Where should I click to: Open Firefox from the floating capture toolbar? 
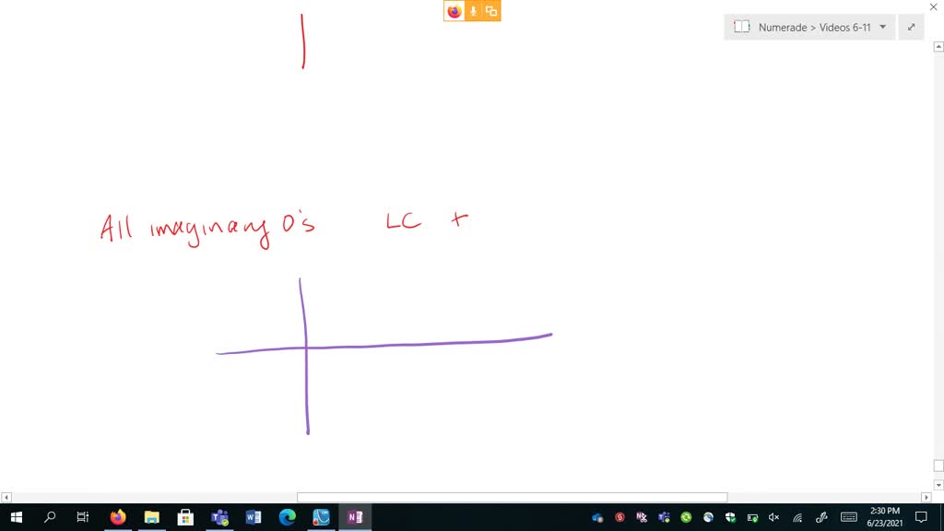pos(454,10)
